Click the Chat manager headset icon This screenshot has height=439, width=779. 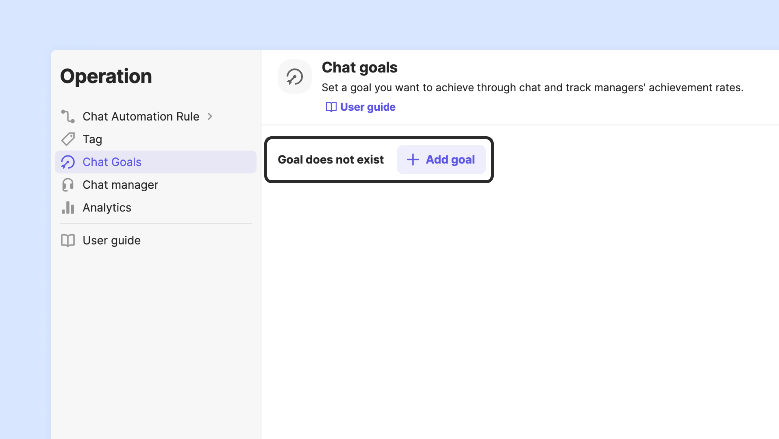pos(68,185)
